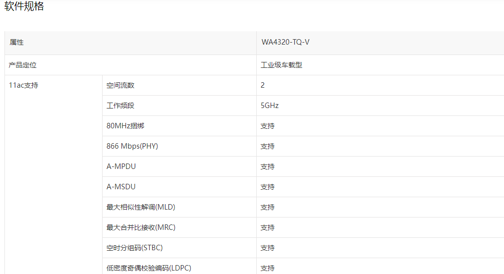504x274 pixels.
Task: Click the 属性 header cell
Action: pos(130,43)
